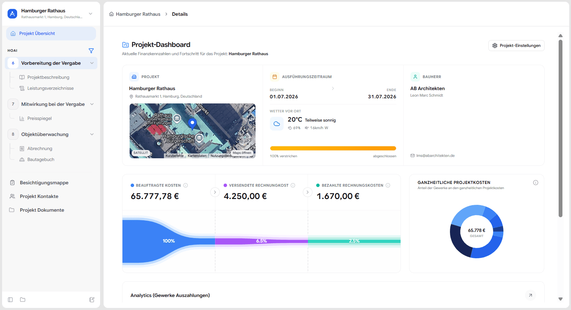This screenshot has width=571, height=310.
Task: Open Leistungsverzeichnisse
Action: [x=50, y=88]
